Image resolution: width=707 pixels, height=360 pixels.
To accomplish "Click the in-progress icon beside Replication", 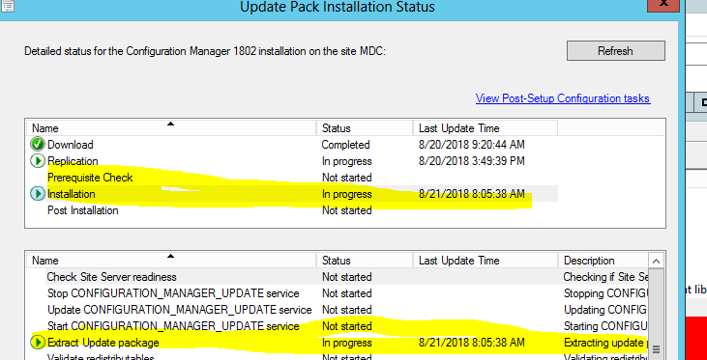I will pyautogui.click(x=38, y=161).
